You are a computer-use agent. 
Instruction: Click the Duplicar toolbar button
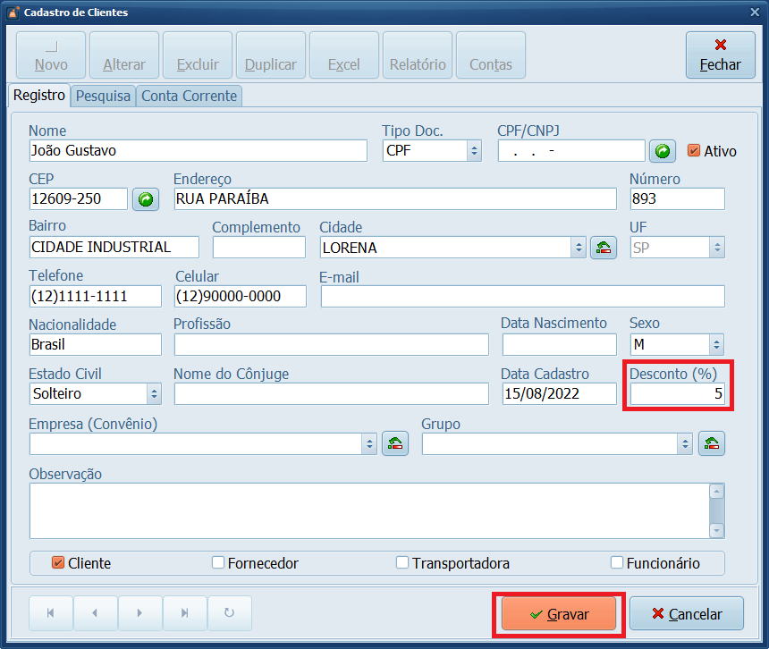click(x=271, y=55)
